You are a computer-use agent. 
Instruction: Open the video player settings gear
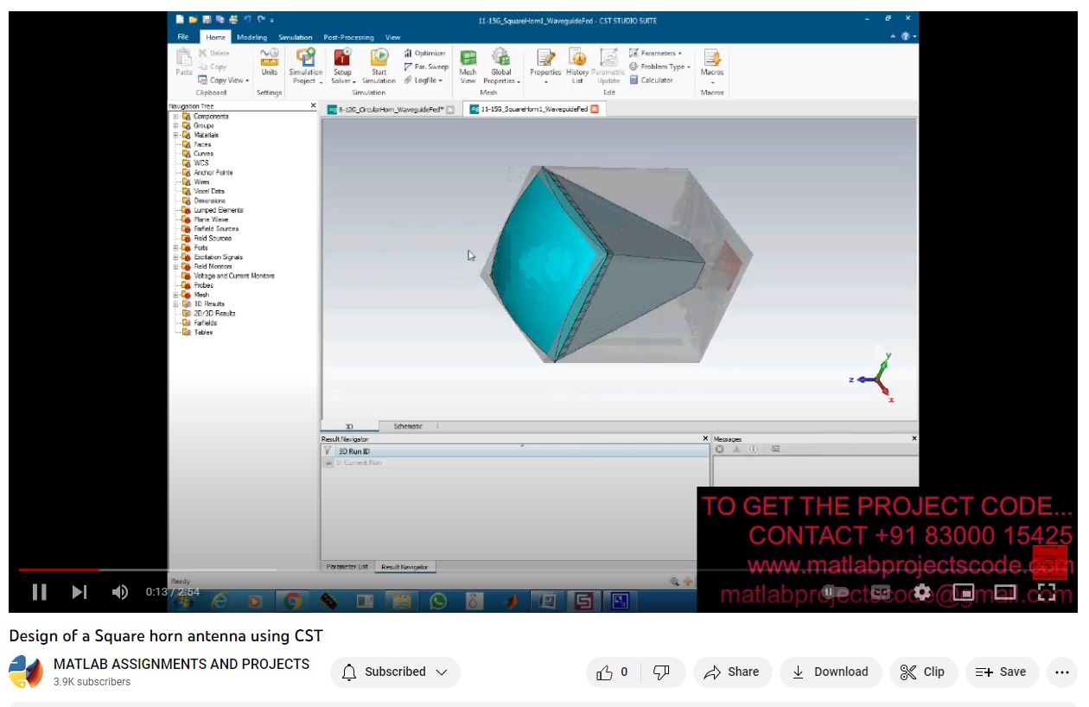coord(922,592)
